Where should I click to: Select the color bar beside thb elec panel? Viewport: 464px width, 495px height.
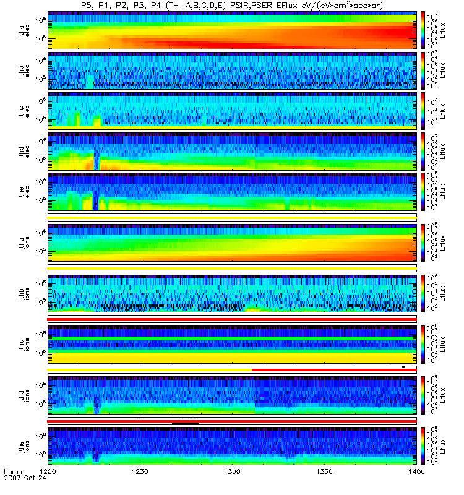[x=423, y=71]
